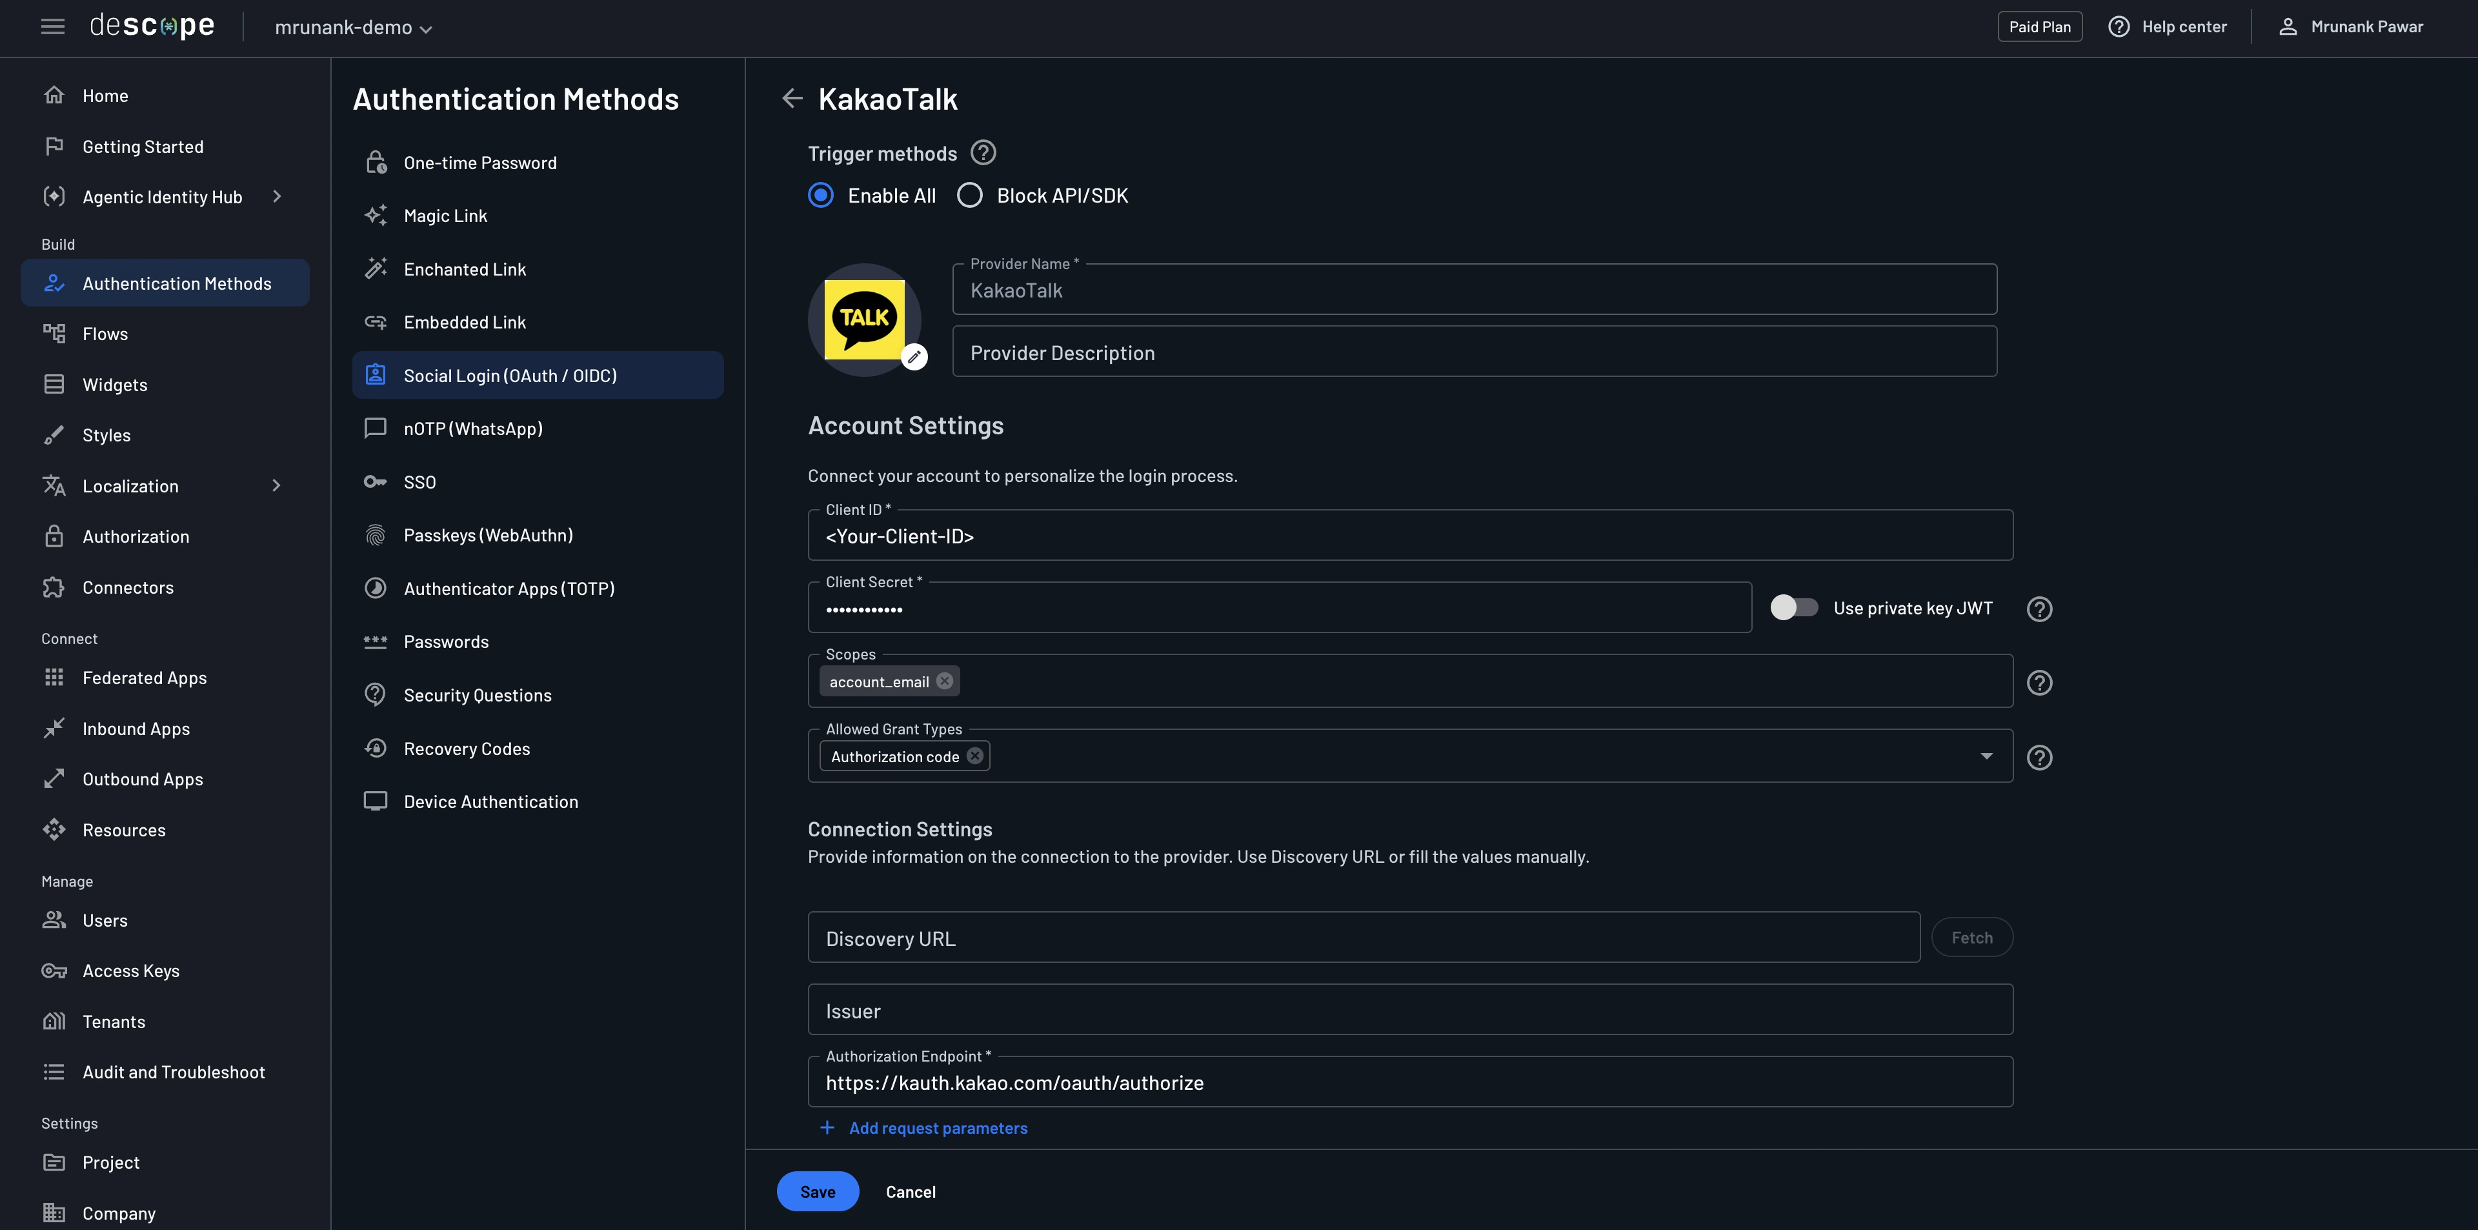Open the mrunank-demo project switcher
The width and height of the screenshot is (2478, 1230).
coord(352,27)
